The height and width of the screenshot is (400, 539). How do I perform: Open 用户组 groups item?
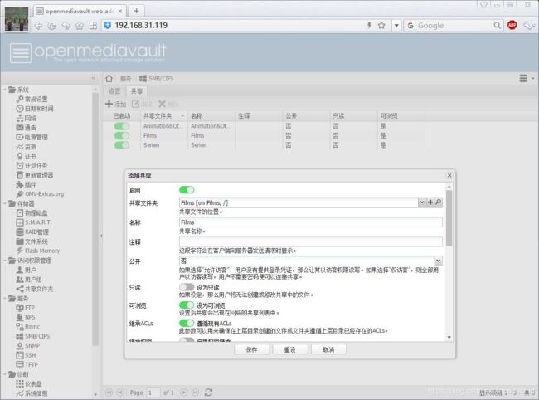(29, 280)
